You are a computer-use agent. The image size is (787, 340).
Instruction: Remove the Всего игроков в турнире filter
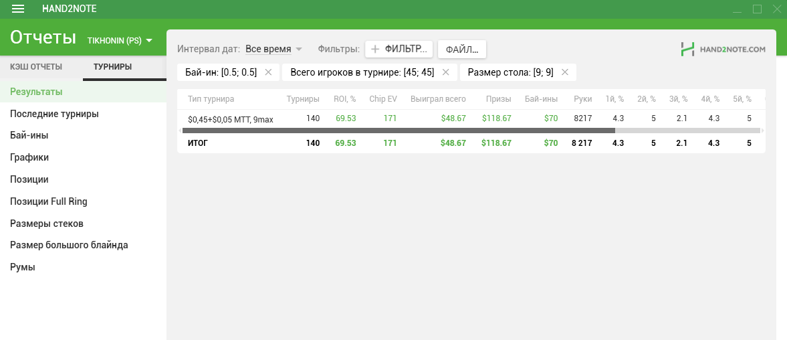446,72
